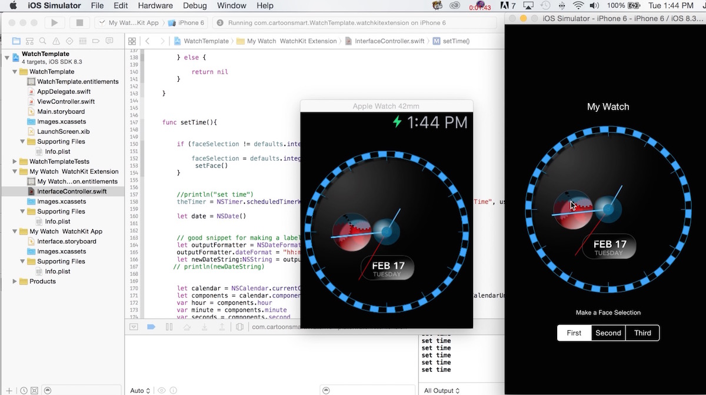Show only source-controlled files filter
The height and width of the screenshot is (395, 706).
(x=34, y=390)
